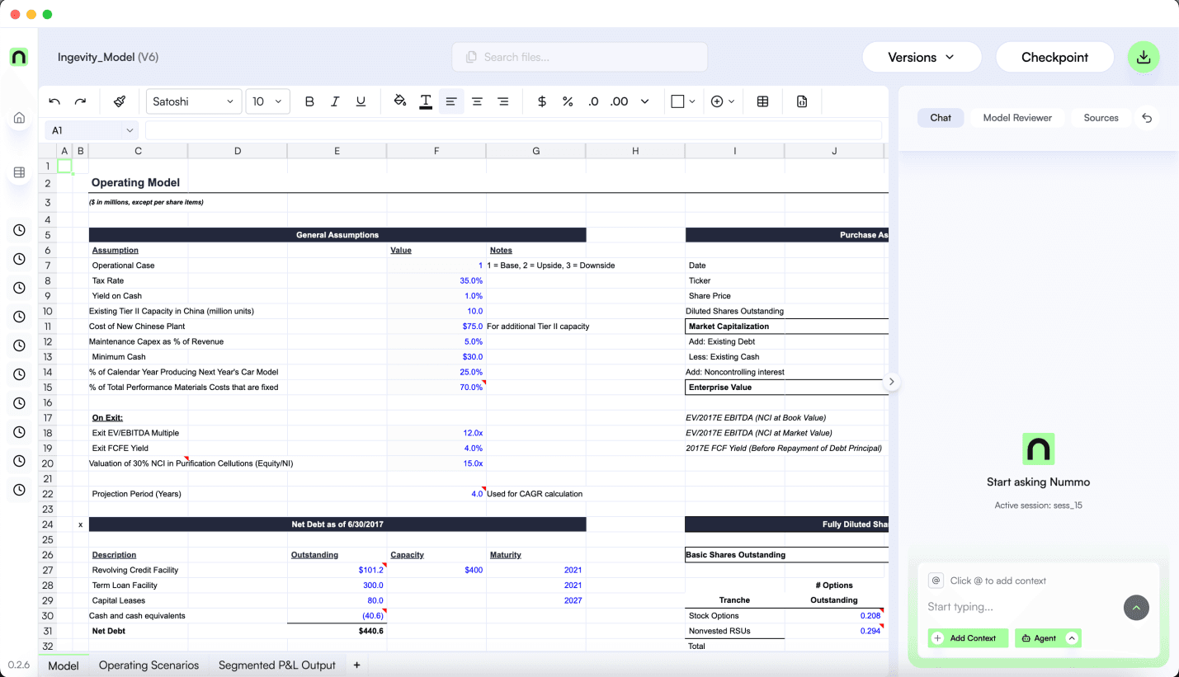
Task: Undo the last action
Action: pos(54,101)
